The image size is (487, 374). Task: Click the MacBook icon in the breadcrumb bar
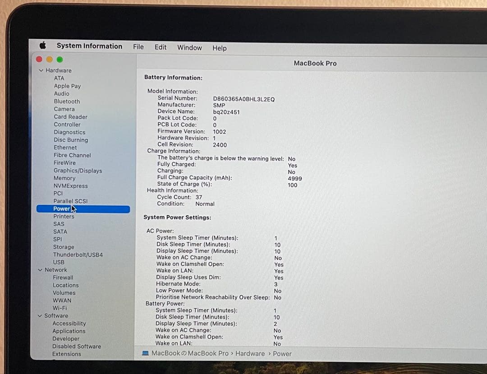coord(145,354)
